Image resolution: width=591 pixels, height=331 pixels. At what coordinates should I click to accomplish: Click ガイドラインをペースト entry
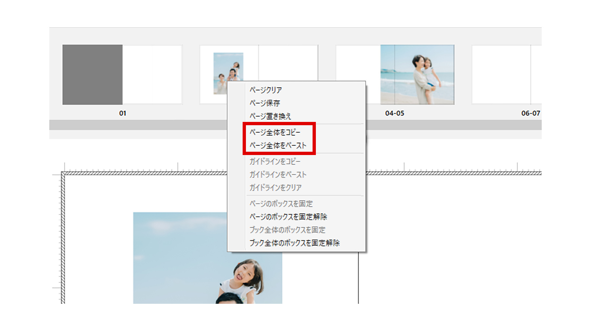coord(278,174)
